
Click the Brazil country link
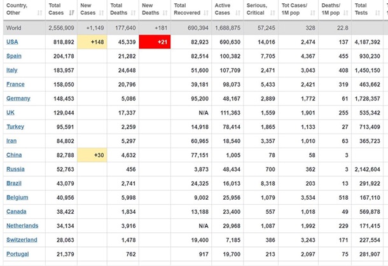click(x=14, y=183)
